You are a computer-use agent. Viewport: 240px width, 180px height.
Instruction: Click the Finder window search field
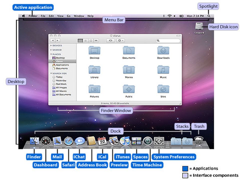168,40
